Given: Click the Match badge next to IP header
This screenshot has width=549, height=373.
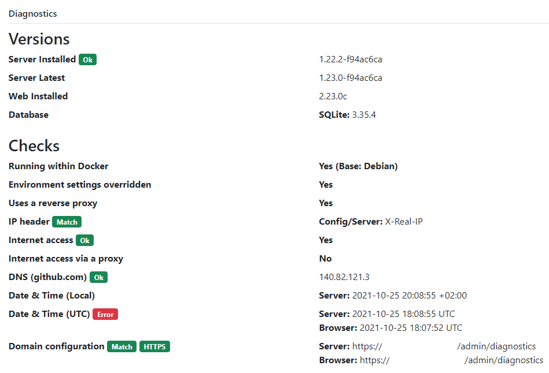Looking at the screenshot, I should click(67, 221).
